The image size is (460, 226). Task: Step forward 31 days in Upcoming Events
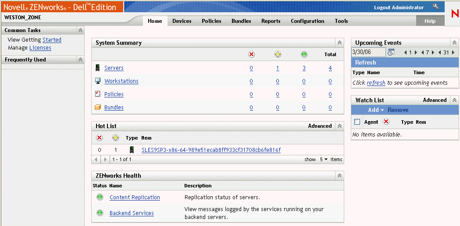click(x=453, y=53)
